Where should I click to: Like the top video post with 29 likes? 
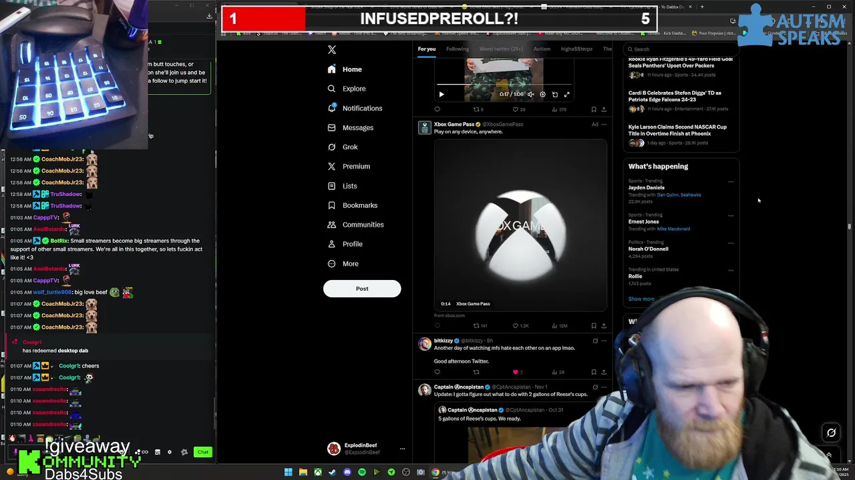tap(518, 109)
